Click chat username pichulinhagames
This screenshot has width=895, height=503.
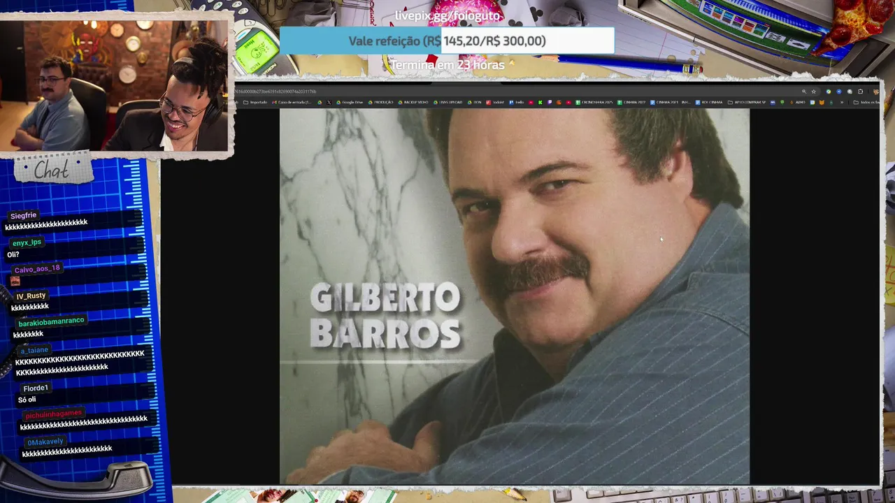click(x=54, y=414)
